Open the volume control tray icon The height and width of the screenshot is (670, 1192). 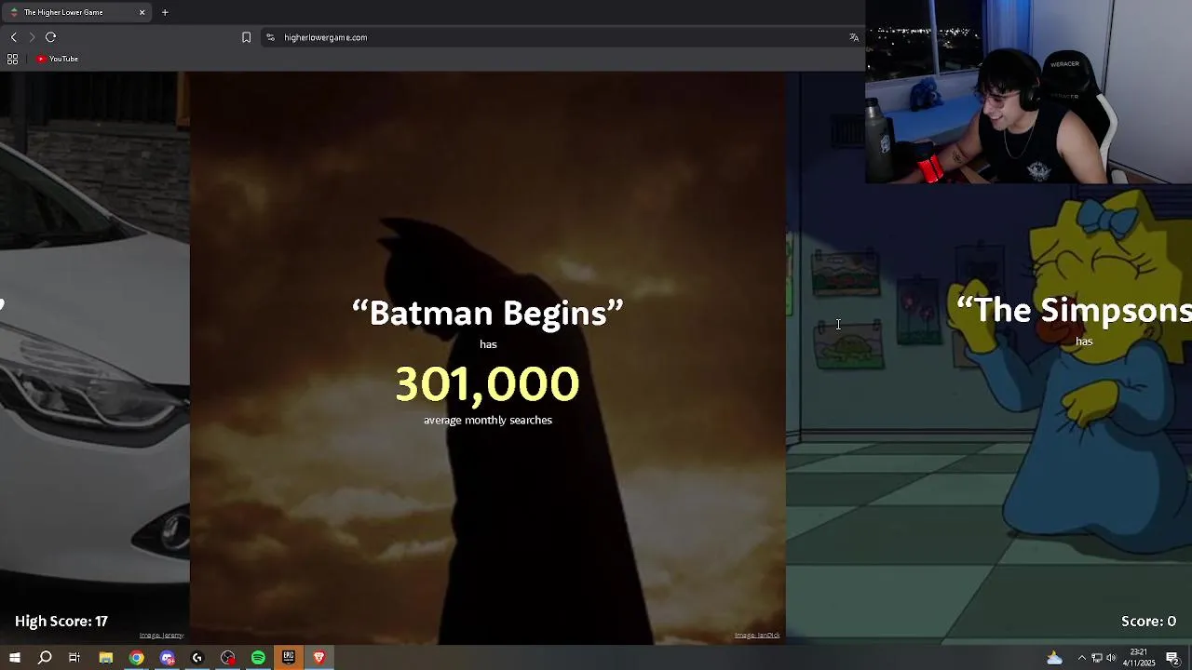coord(1111,658)
